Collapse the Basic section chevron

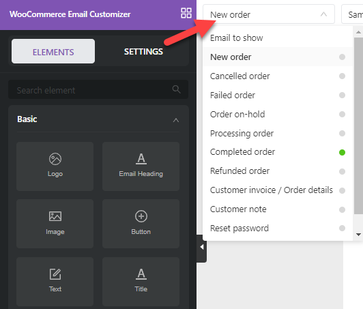pyautogui.click(x=176, y=120)
